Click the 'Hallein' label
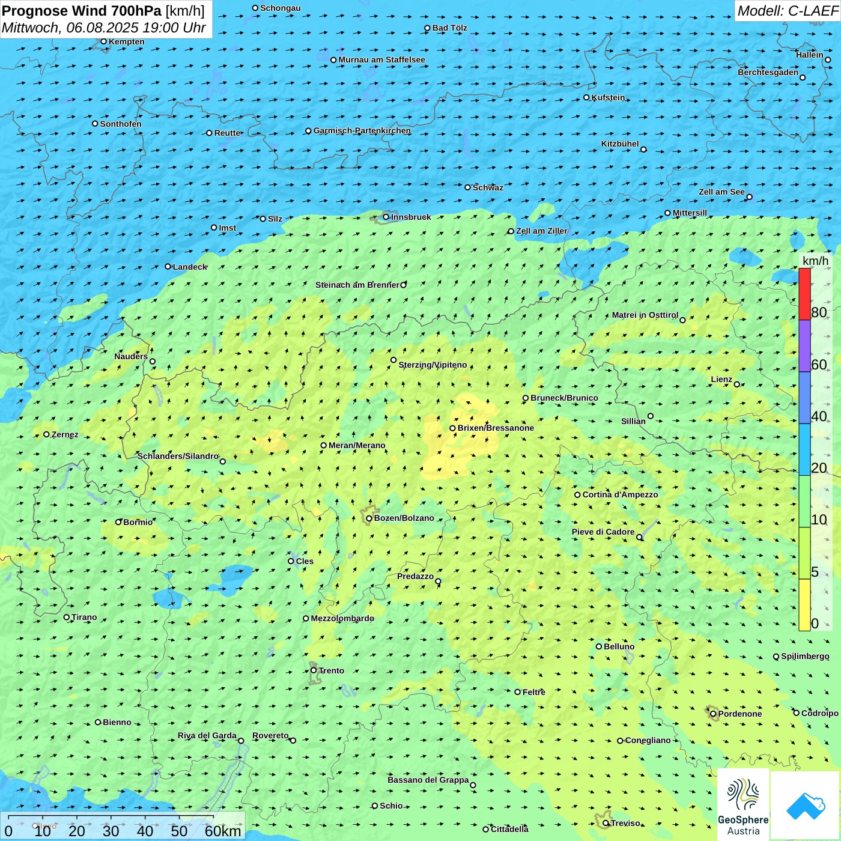 pyautogui.click(x=810, y=55)
